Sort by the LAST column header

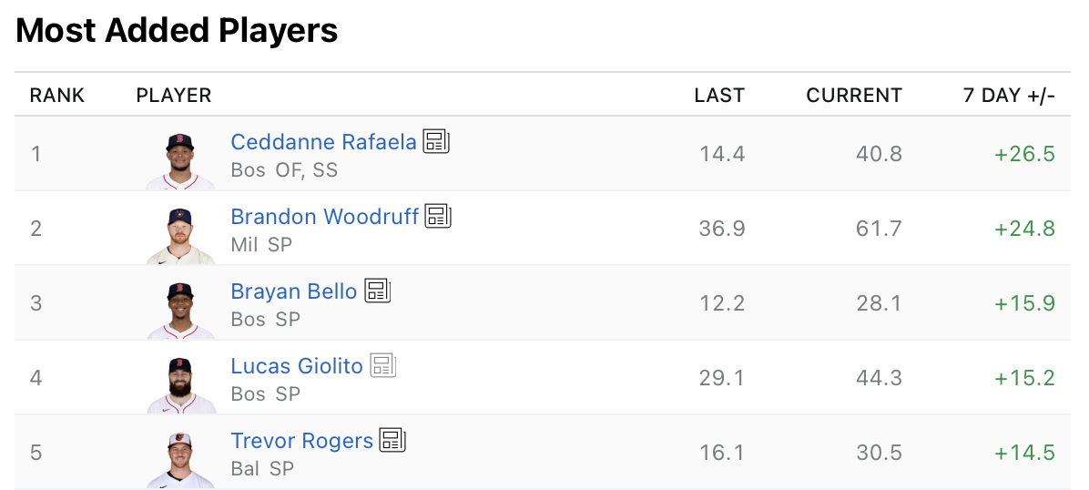coord(719,96)
